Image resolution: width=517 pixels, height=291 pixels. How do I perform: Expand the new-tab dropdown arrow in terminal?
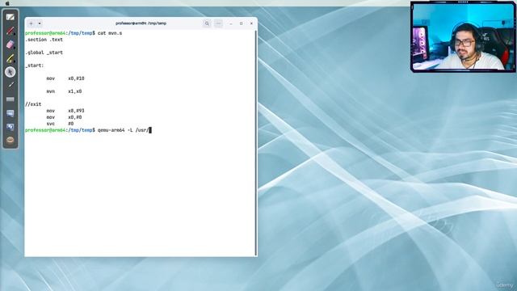(40, 23)
